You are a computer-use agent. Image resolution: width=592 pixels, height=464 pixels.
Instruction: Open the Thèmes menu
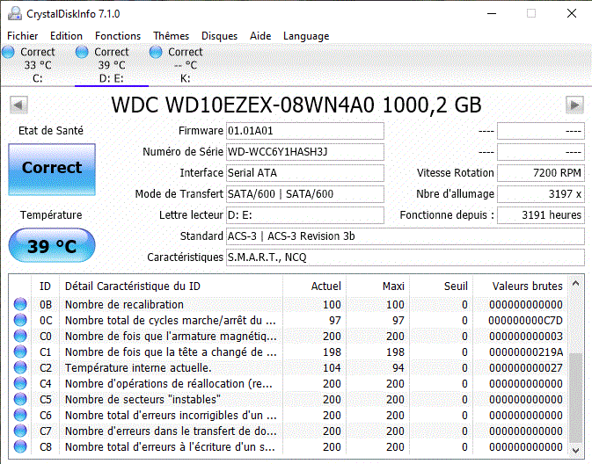point(171,36)
